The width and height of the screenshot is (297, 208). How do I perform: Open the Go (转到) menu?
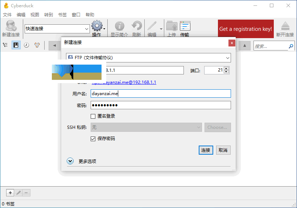click(x=49, y=15)
